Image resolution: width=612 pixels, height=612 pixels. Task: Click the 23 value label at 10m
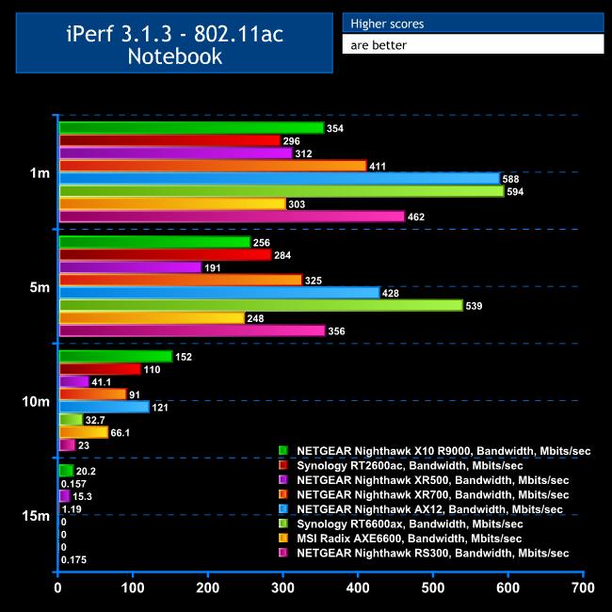pyautogui.click(x=84, y=445)
